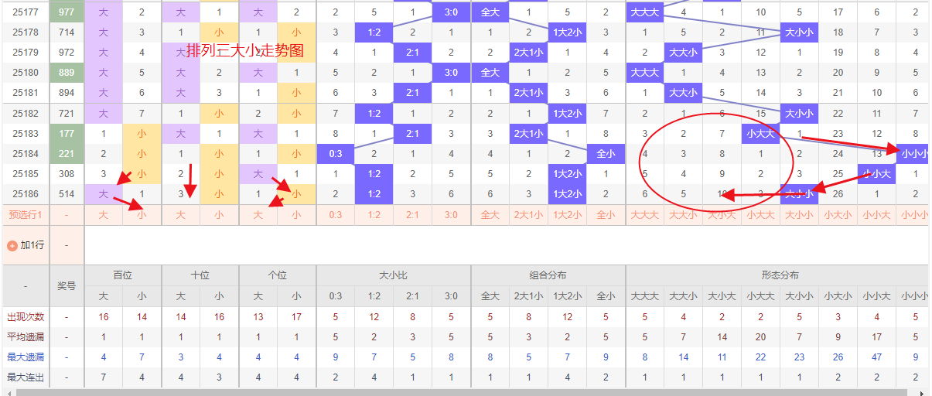Toggle 2大1小 in the 预选行1 row
The image size is (932, 396).
[529, 214]
